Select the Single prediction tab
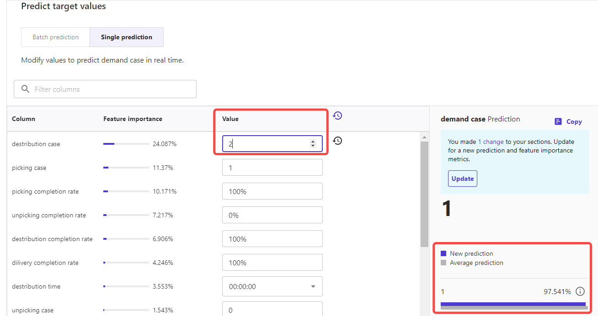 (x=126, y=37)
